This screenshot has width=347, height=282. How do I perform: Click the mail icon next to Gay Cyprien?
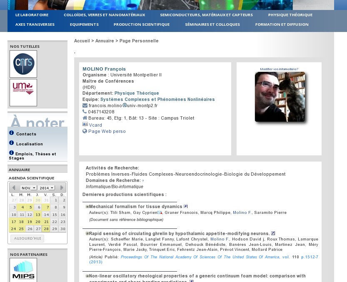pos(160,213)
